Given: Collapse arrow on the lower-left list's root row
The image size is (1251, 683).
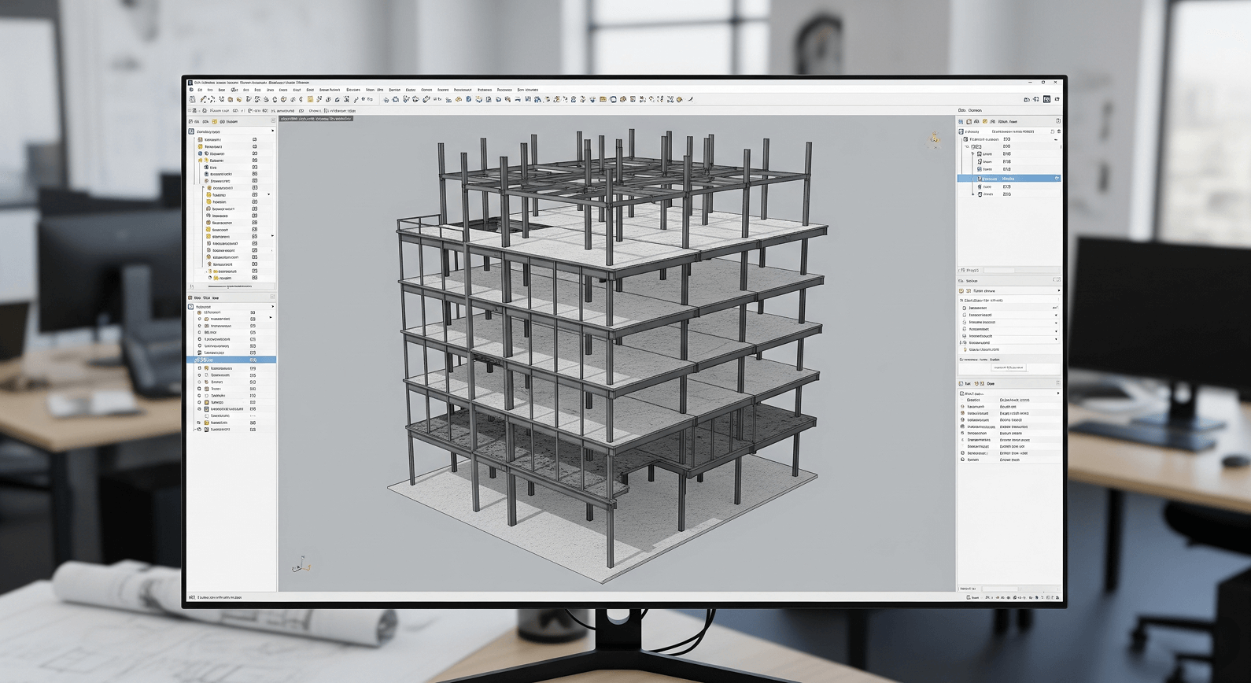Looking at the screenshot, I should coord(272,306).
